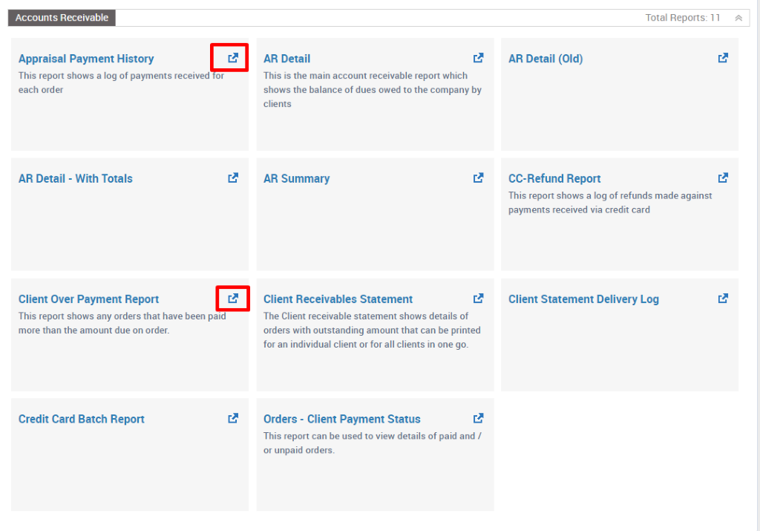
Task: Click the AR Summary external link icon
Action: pos(478,178)
